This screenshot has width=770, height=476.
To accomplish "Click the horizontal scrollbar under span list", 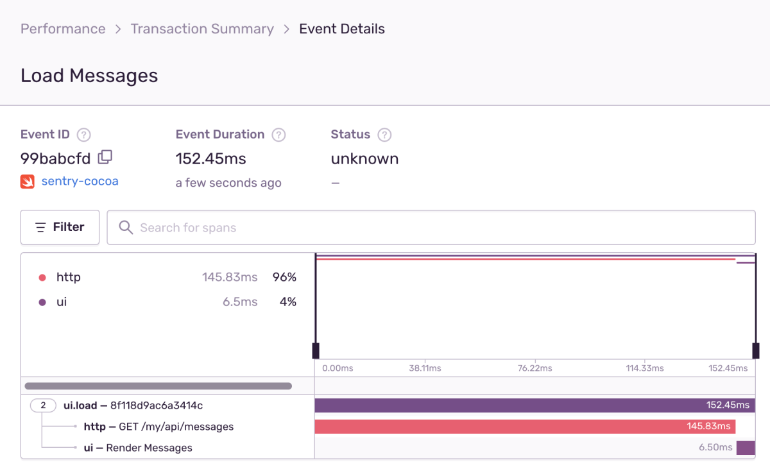I will [158, 386].
